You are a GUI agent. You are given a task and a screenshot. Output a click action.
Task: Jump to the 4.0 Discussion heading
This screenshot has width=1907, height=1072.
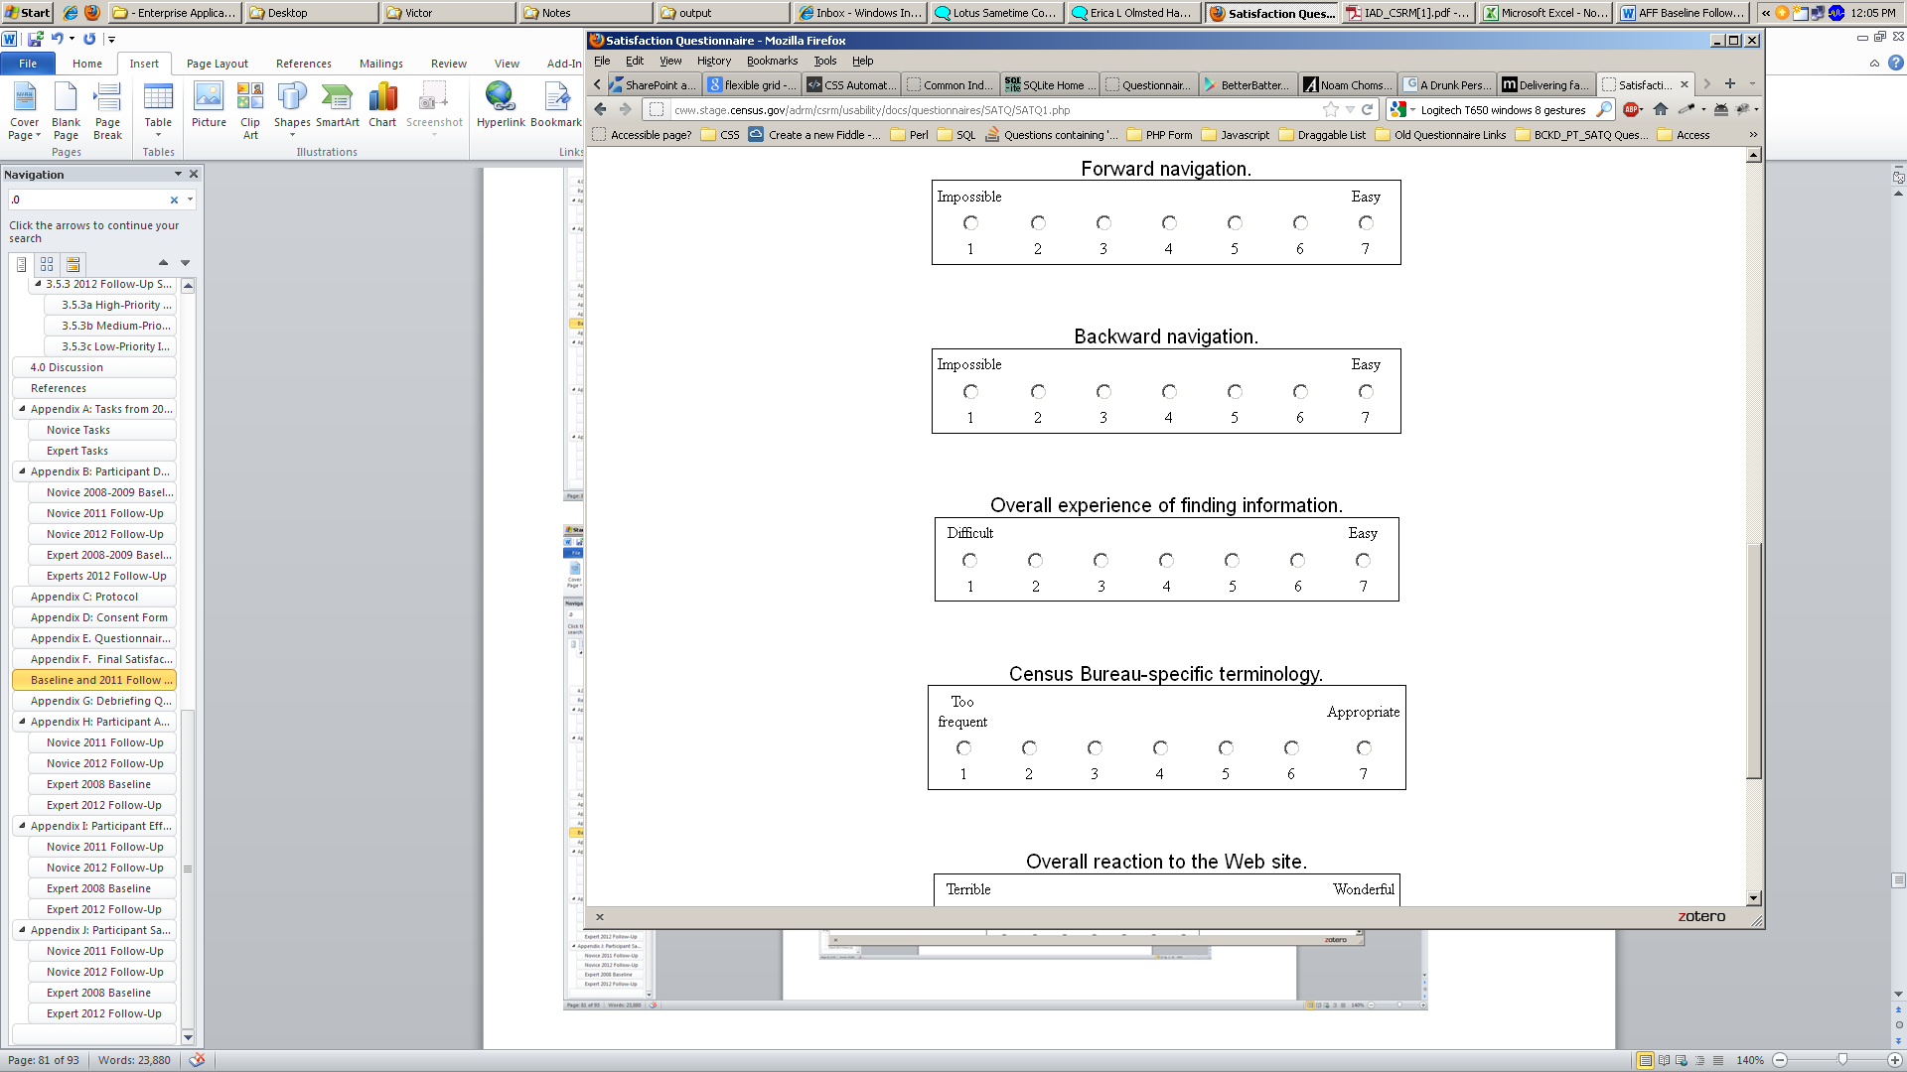67,367
